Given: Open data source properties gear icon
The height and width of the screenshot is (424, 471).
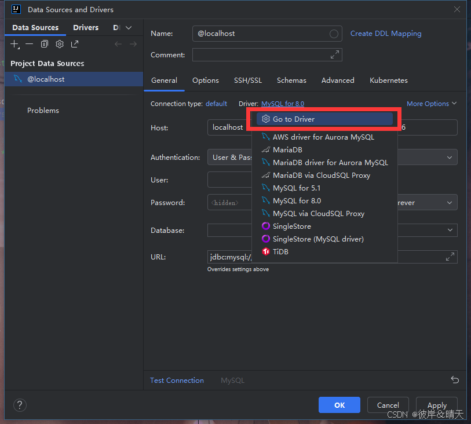Looking at the screenshot, I should coord(60,44).
